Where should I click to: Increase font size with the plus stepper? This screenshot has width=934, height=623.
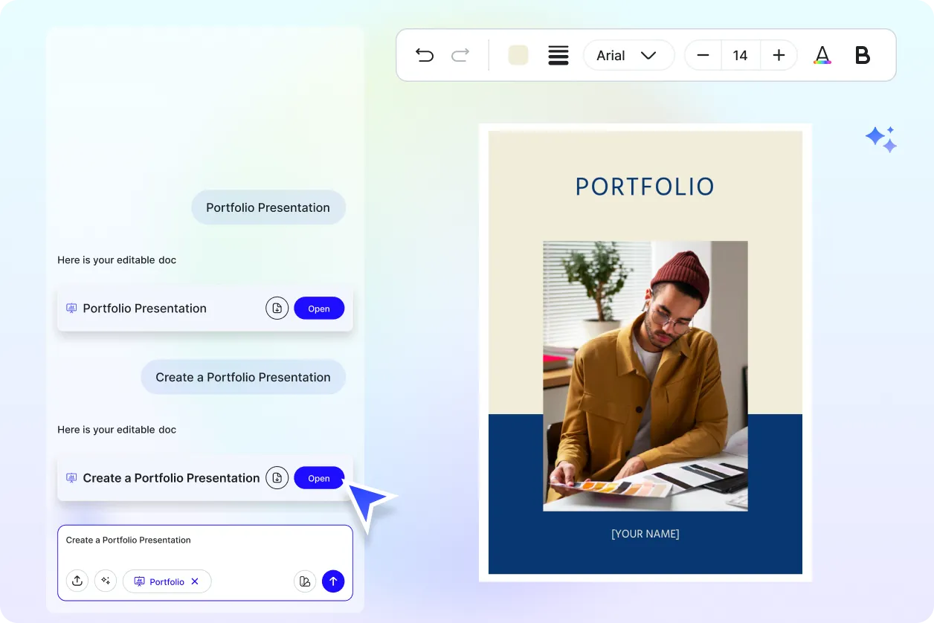pyautogui.click(x=778, y=55)
